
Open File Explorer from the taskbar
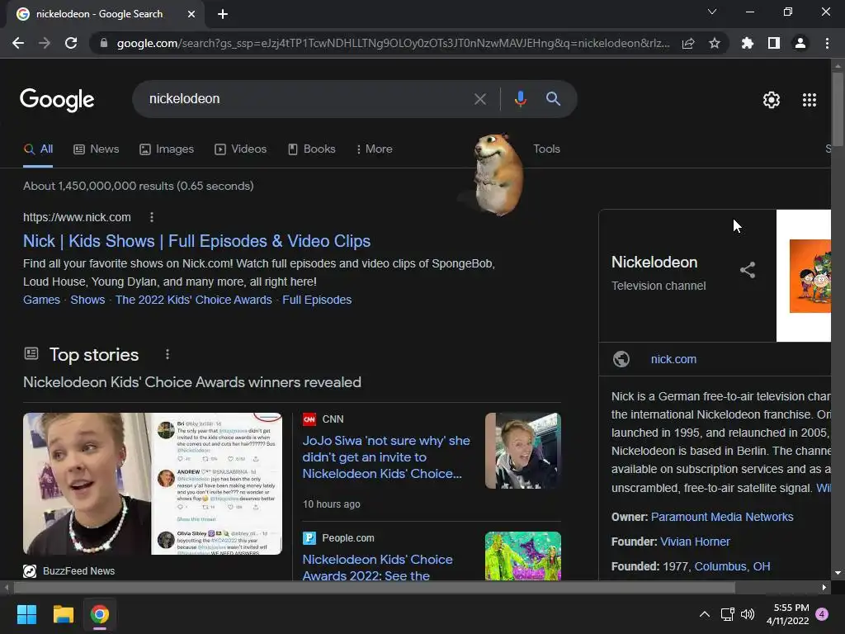(x=63, y=614)
